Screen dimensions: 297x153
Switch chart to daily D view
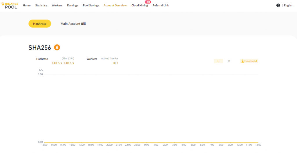tap(229, 61)
